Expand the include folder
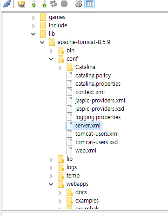 (x=33, y=26)
